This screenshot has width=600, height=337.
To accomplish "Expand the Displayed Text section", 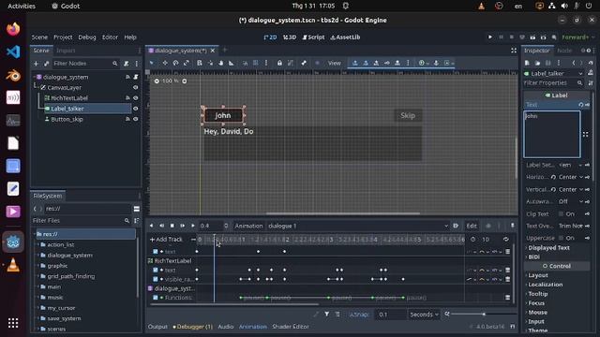I will (x=548, y=248).
